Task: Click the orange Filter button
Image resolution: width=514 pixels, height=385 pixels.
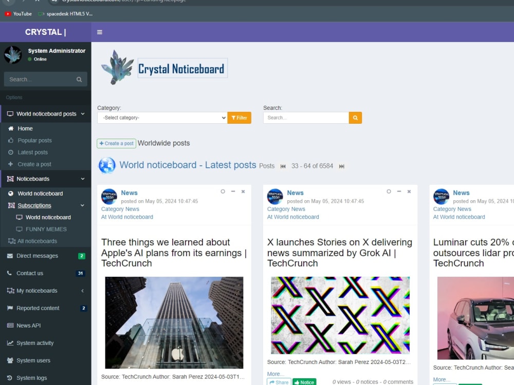Action: (240, 118)
